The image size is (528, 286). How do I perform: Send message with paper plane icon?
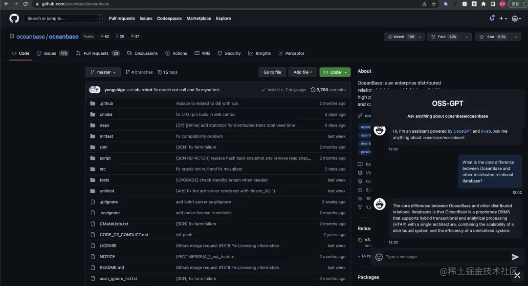[515, 257]
